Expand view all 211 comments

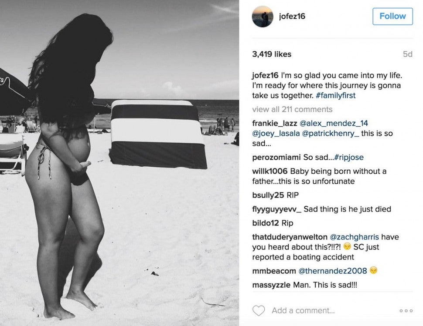pos(292,109)
